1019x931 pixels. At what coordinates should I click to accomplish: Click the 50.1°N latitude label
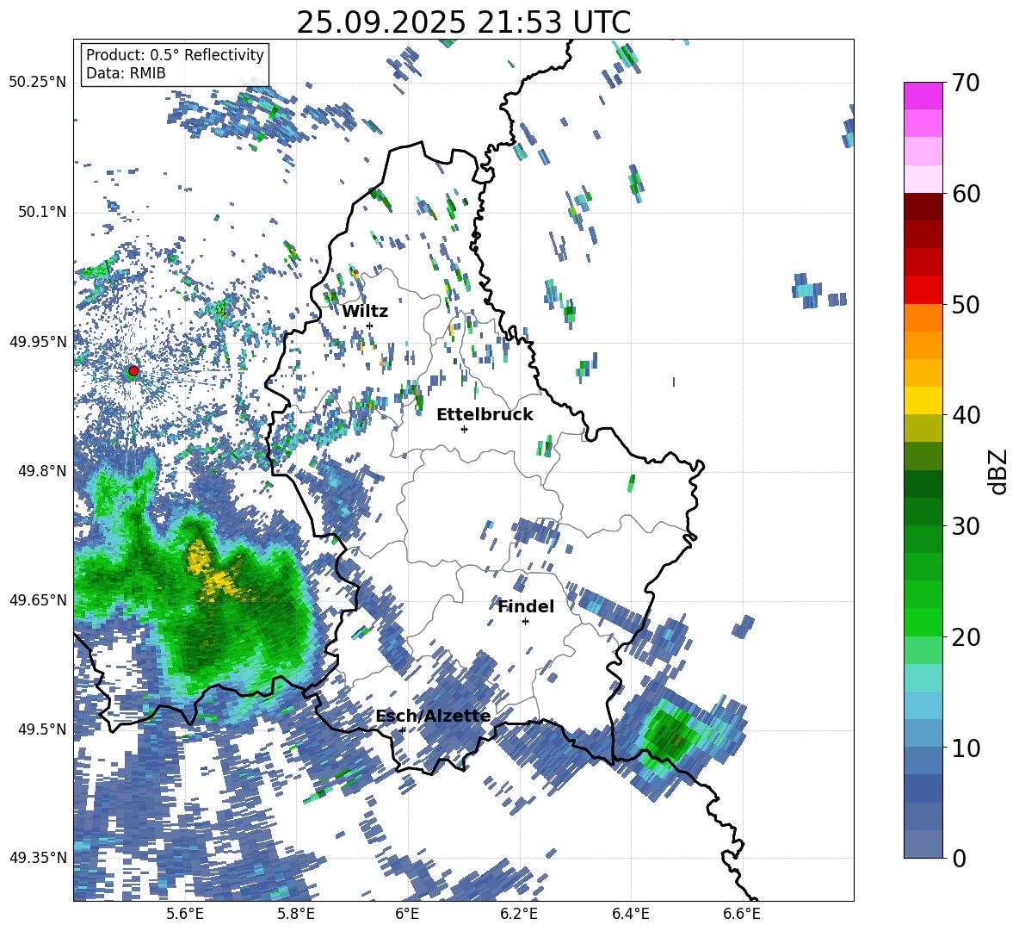point(42,212)
